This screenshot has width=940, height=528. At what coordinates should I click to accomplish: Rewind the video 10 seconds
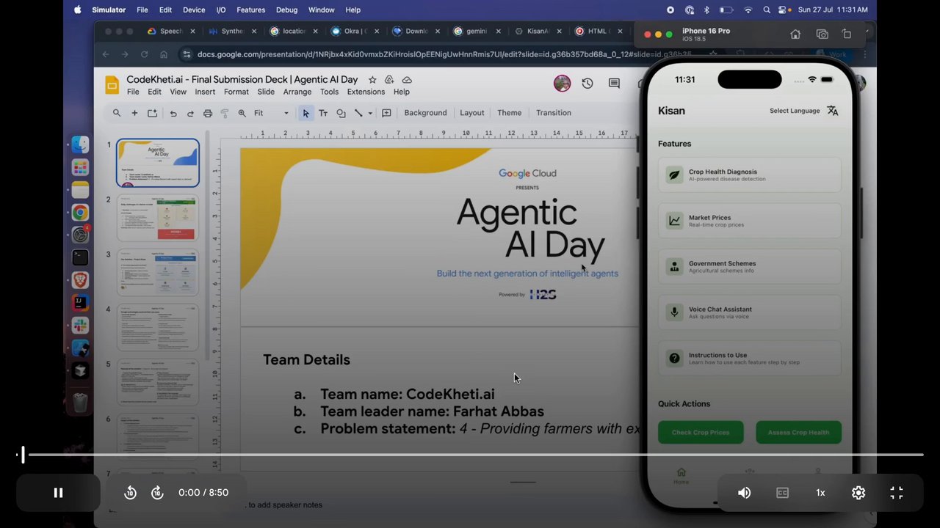click(x=130, y=493)
